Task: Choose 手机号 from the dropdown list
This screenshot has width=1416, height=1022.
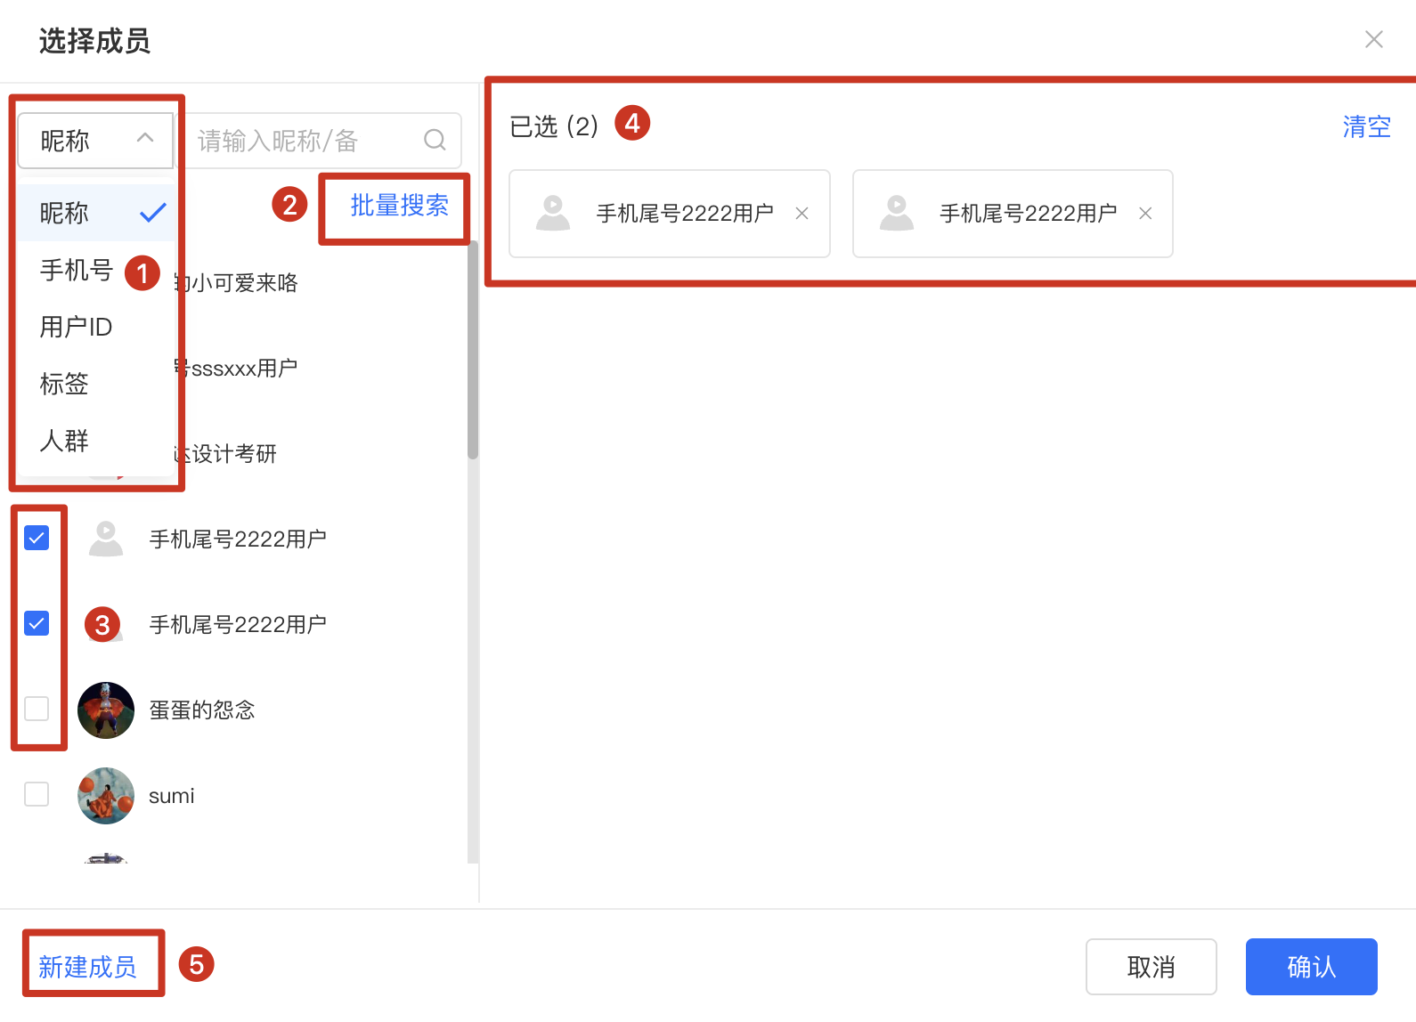Action: click(x=77, y=270)
